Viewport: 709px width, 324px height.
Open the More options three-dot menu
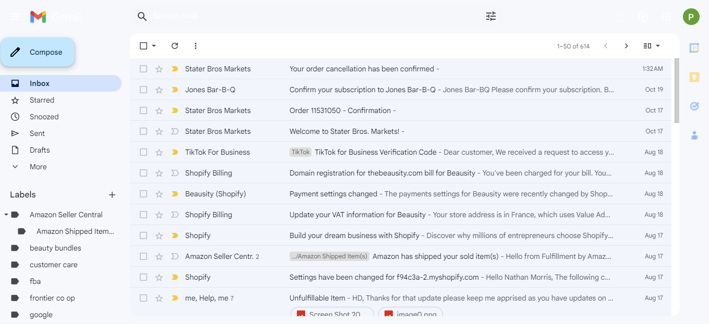tap(196, 46)
